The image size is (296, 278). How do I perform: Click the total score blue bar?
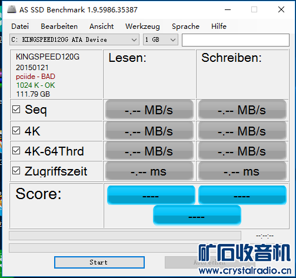[197, 216]
